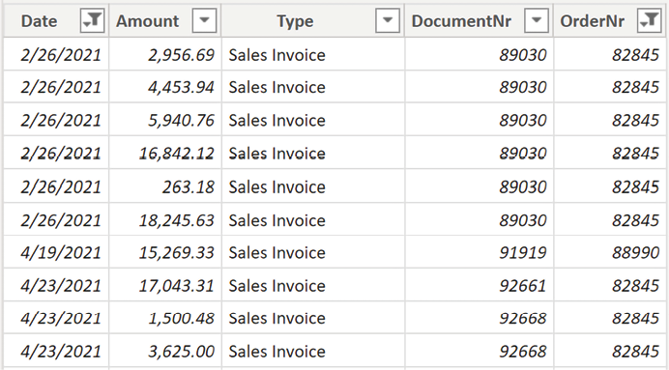
Task: Select the 4/19/2021 date cell
Action: pyautogui.click(x=56, y=252)
